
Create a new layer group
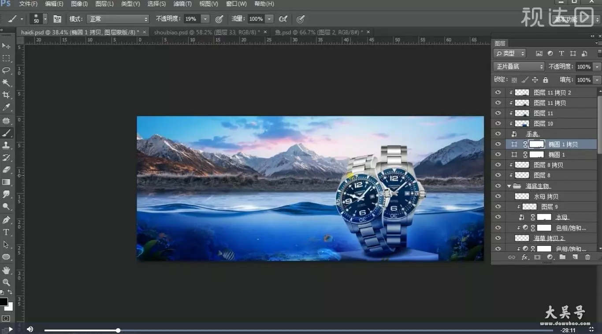pos(562,257)
